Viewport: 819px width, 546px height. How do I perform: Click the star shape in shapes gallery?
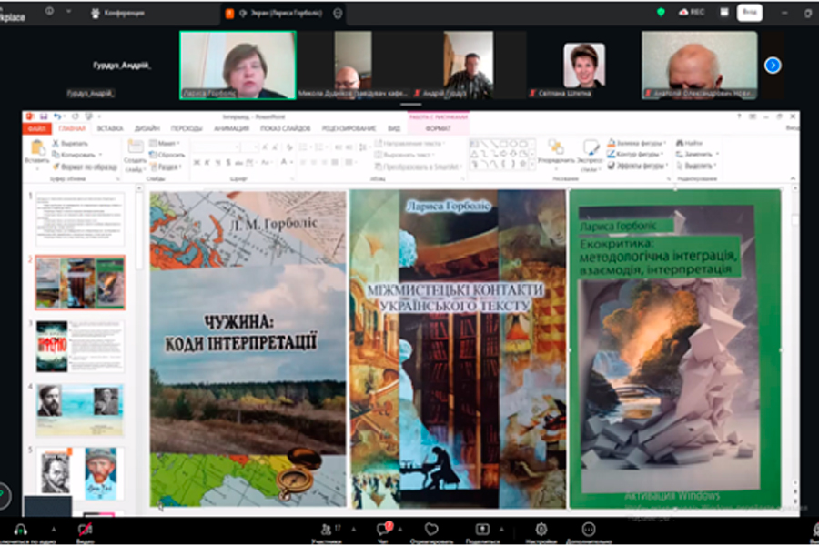tap(522, 164)
